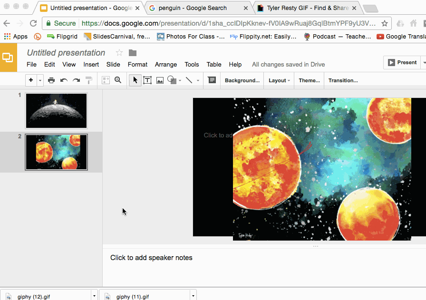Add a comment with toolbar icon
The height and width of the screenshot is (300, 426).
click(212, 80)
